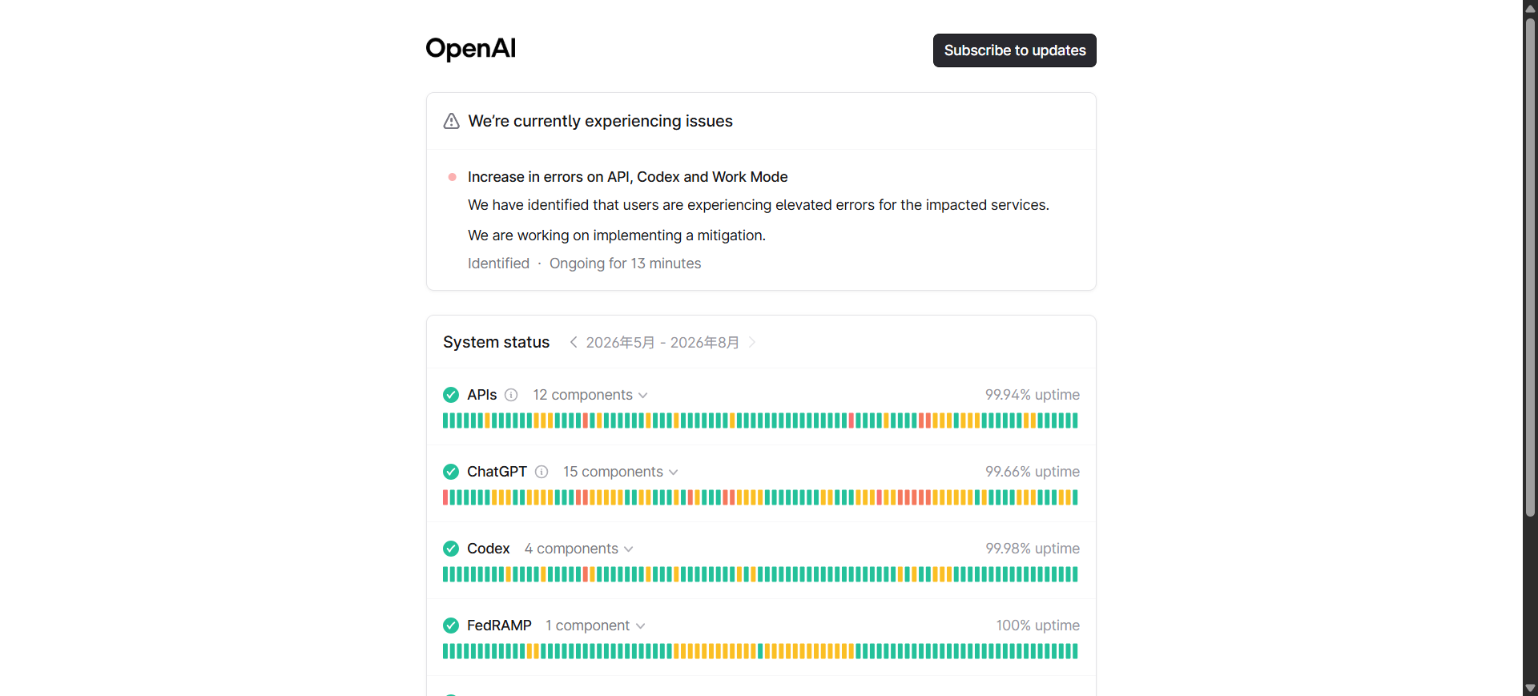Expand the ChatGPT 15 components list
1538x696 pixels.
(x=621, y=472)
